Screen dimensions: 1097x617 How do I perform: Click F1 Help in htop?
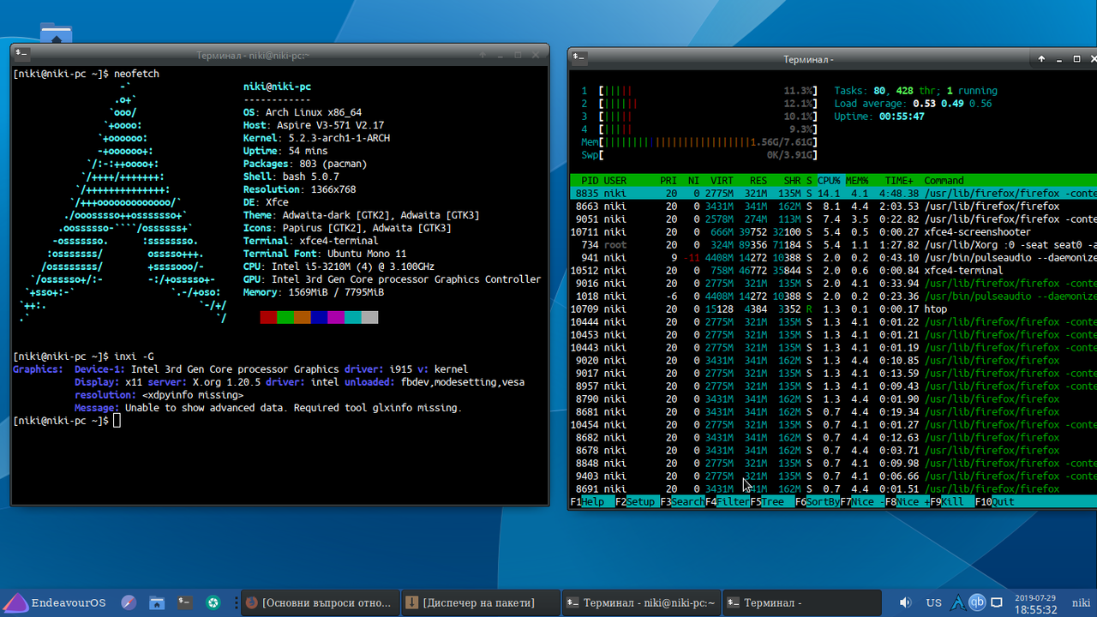pos(592,502)
